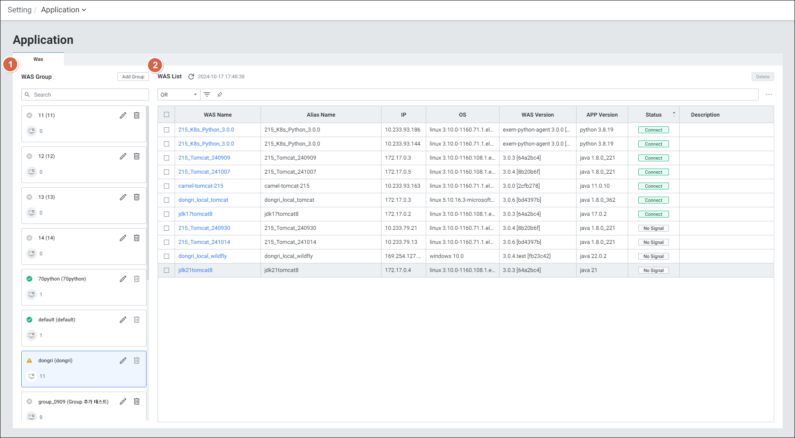The height and width of the screenshot is (438, 795).
Task: Click the refresh icon beside WAS List
Action: pyautogui.click(x=191, y=77)
